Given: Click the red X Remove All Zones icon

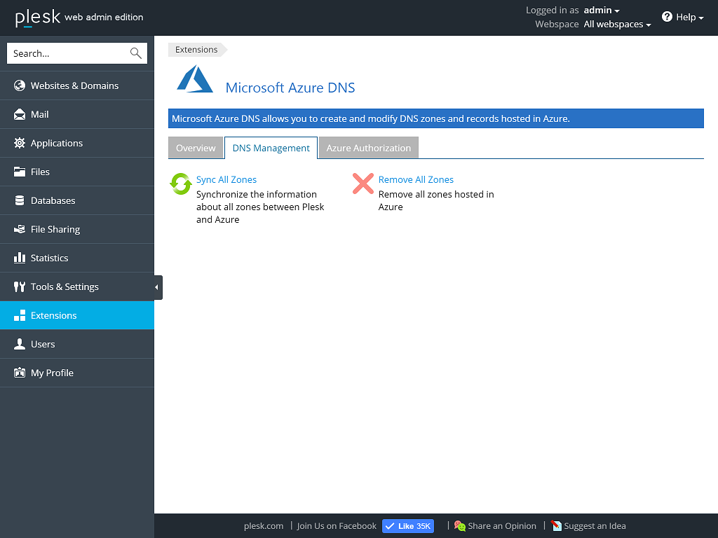Looking at the screenshot, I should tap(363, 184).
